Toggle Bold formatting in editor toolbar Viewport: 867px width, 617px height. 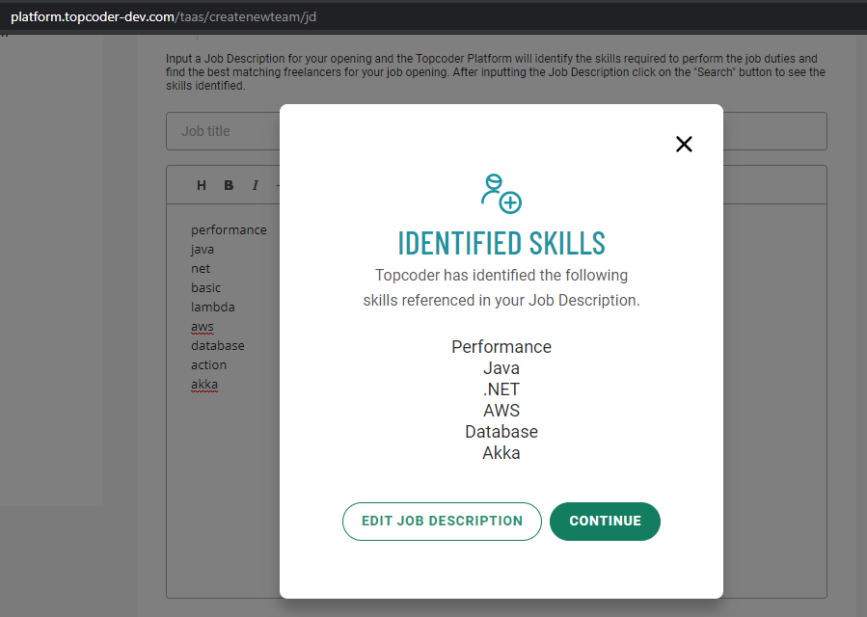click(229, 185)
